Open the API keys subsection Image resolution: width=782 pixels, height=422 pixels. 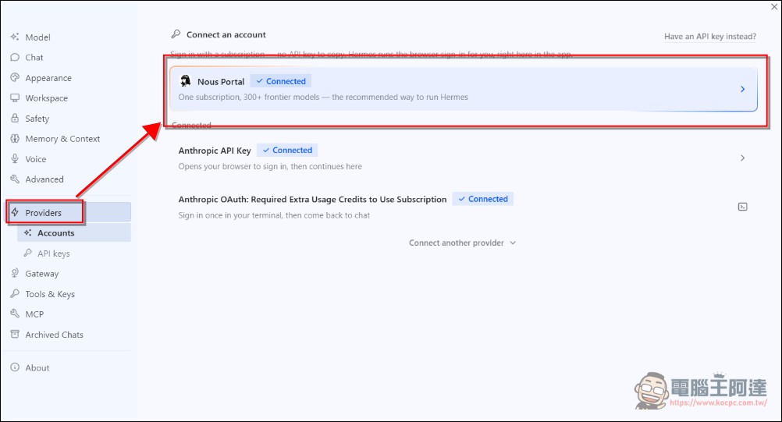point(74,253)
